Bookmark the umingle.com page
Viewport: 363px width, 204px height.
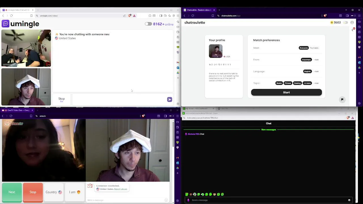coord(31,16)
